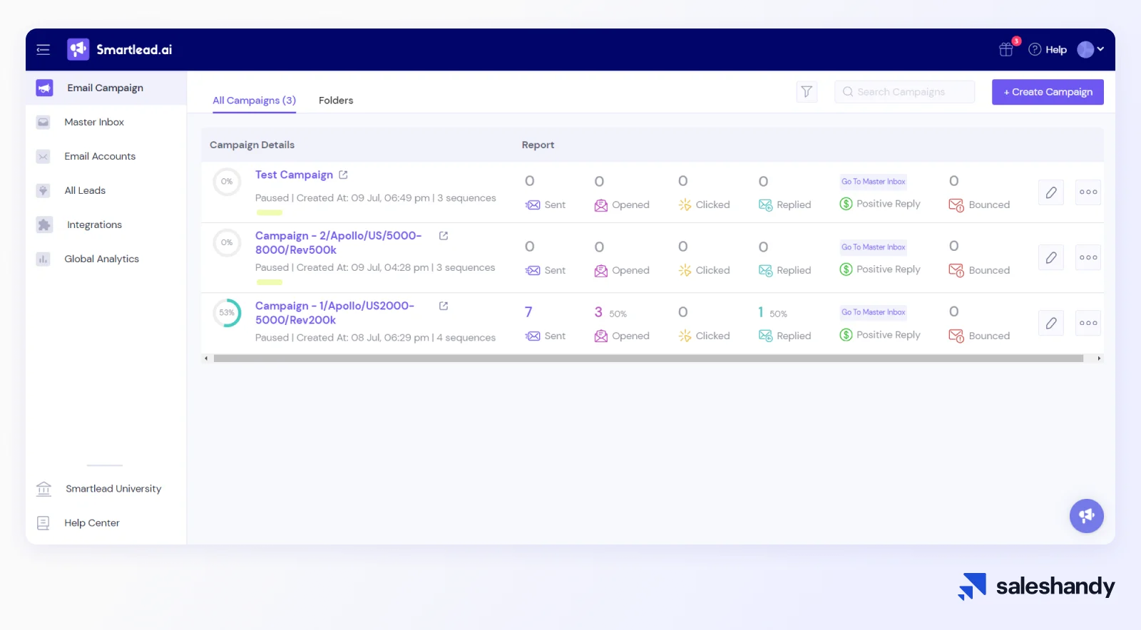The height and width of the screenshot is (630, 1141).
Task: Click the campaign filter funnel icon
Action: (807, 92)
